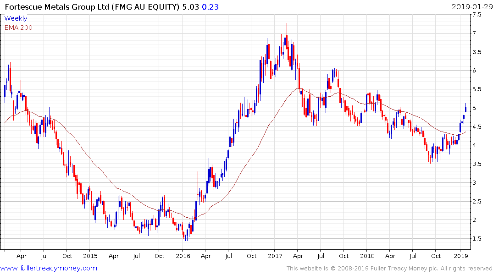Click the 2.5 label on the price axis
The height and width of the screenshot is (275, 493).
point(476,201)
